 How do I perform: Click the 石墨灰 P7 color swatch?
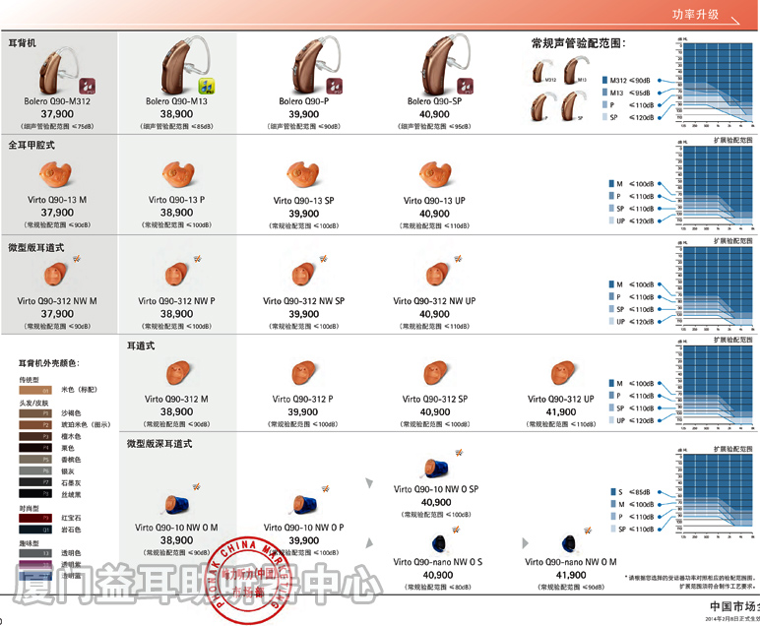tap(35, 482)
